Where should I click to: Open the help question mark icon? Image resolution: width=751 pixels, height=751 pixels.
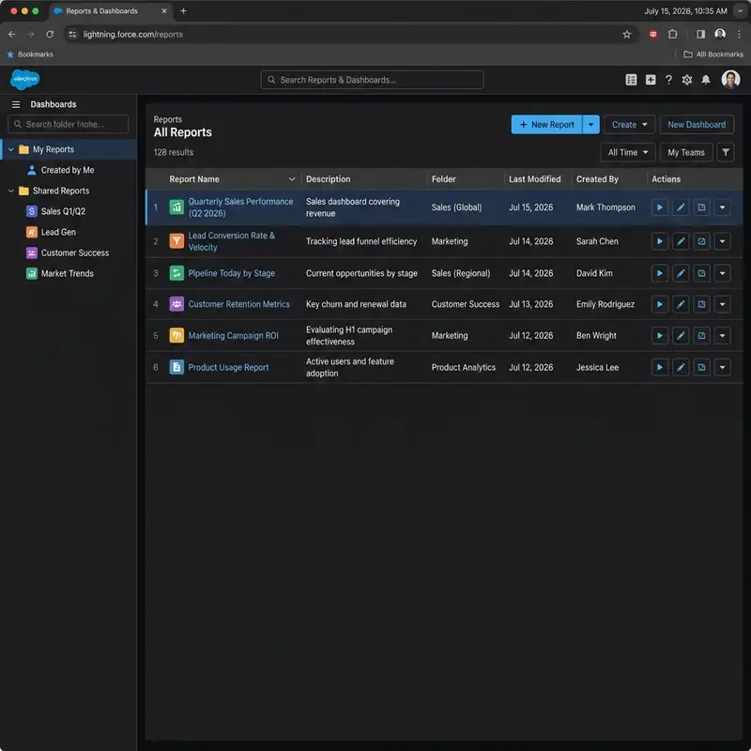[x=668, y=80]
